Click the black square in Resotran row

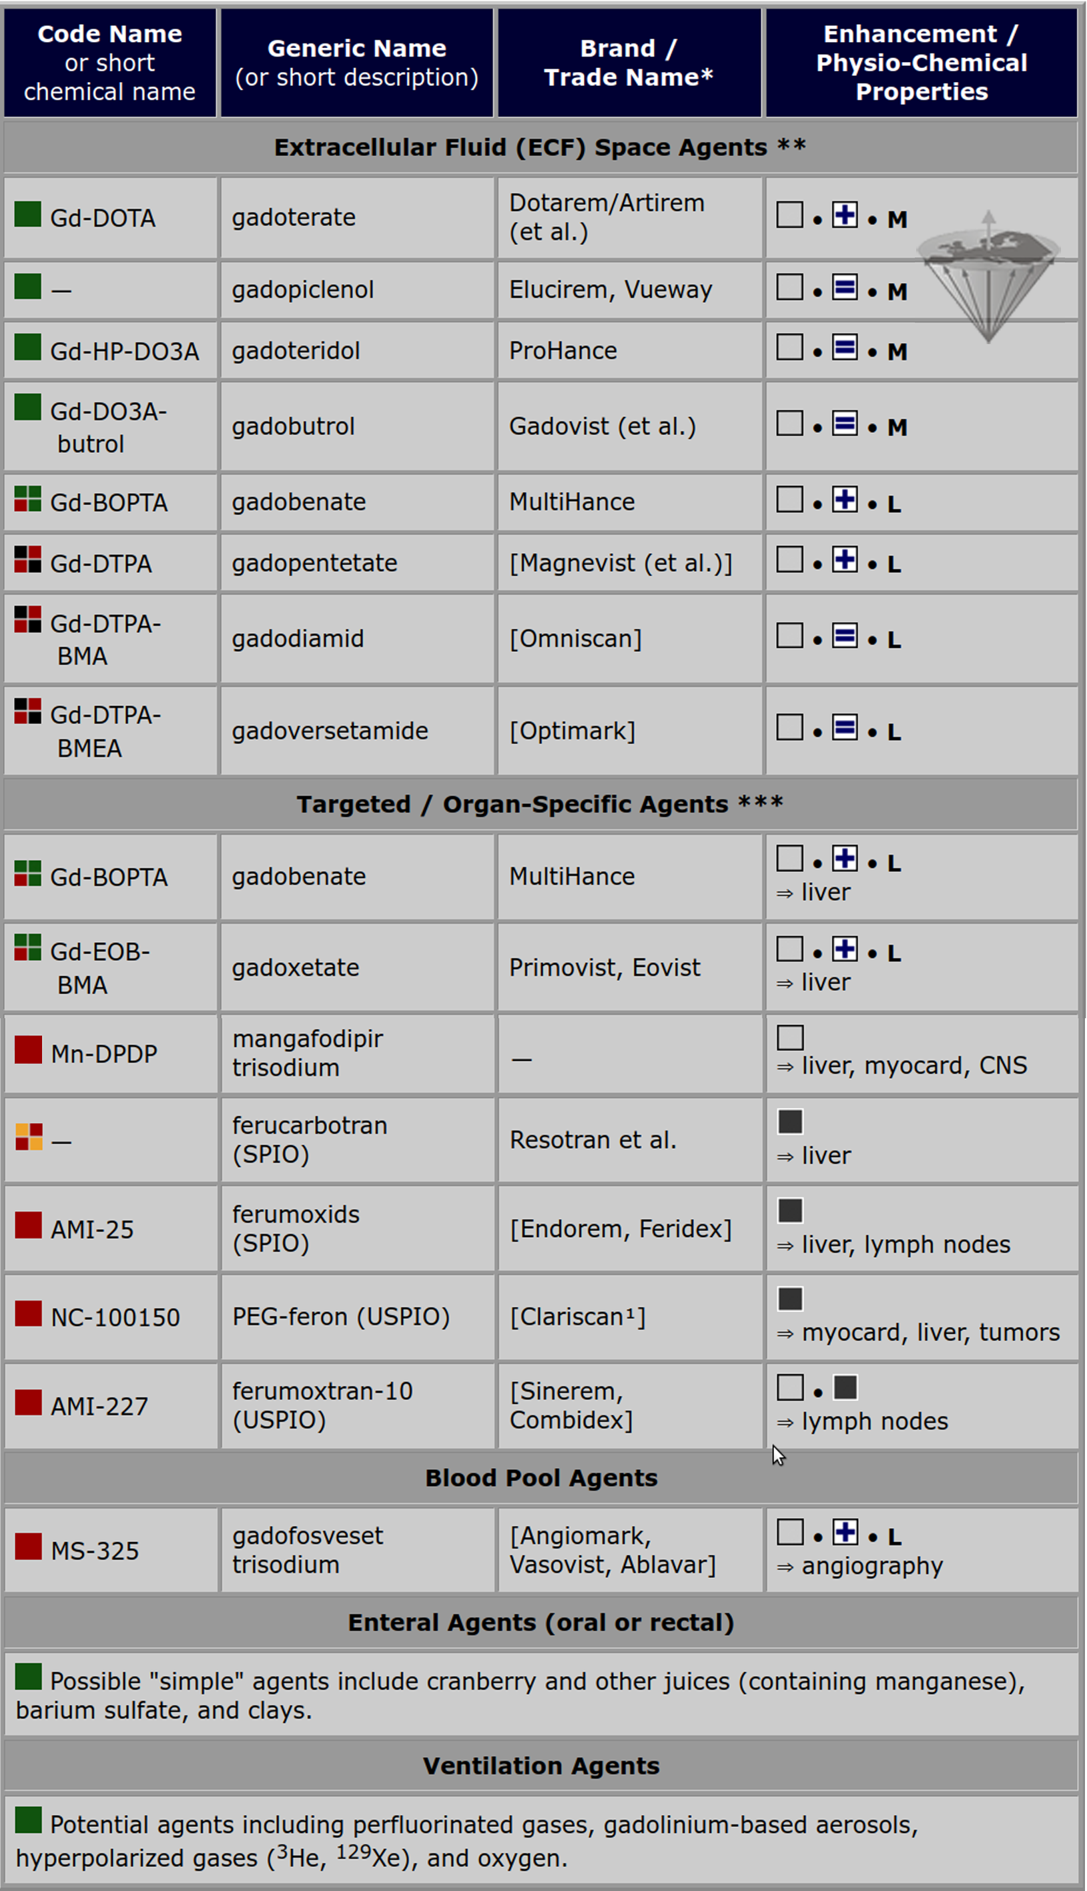tap(790, 1121)
